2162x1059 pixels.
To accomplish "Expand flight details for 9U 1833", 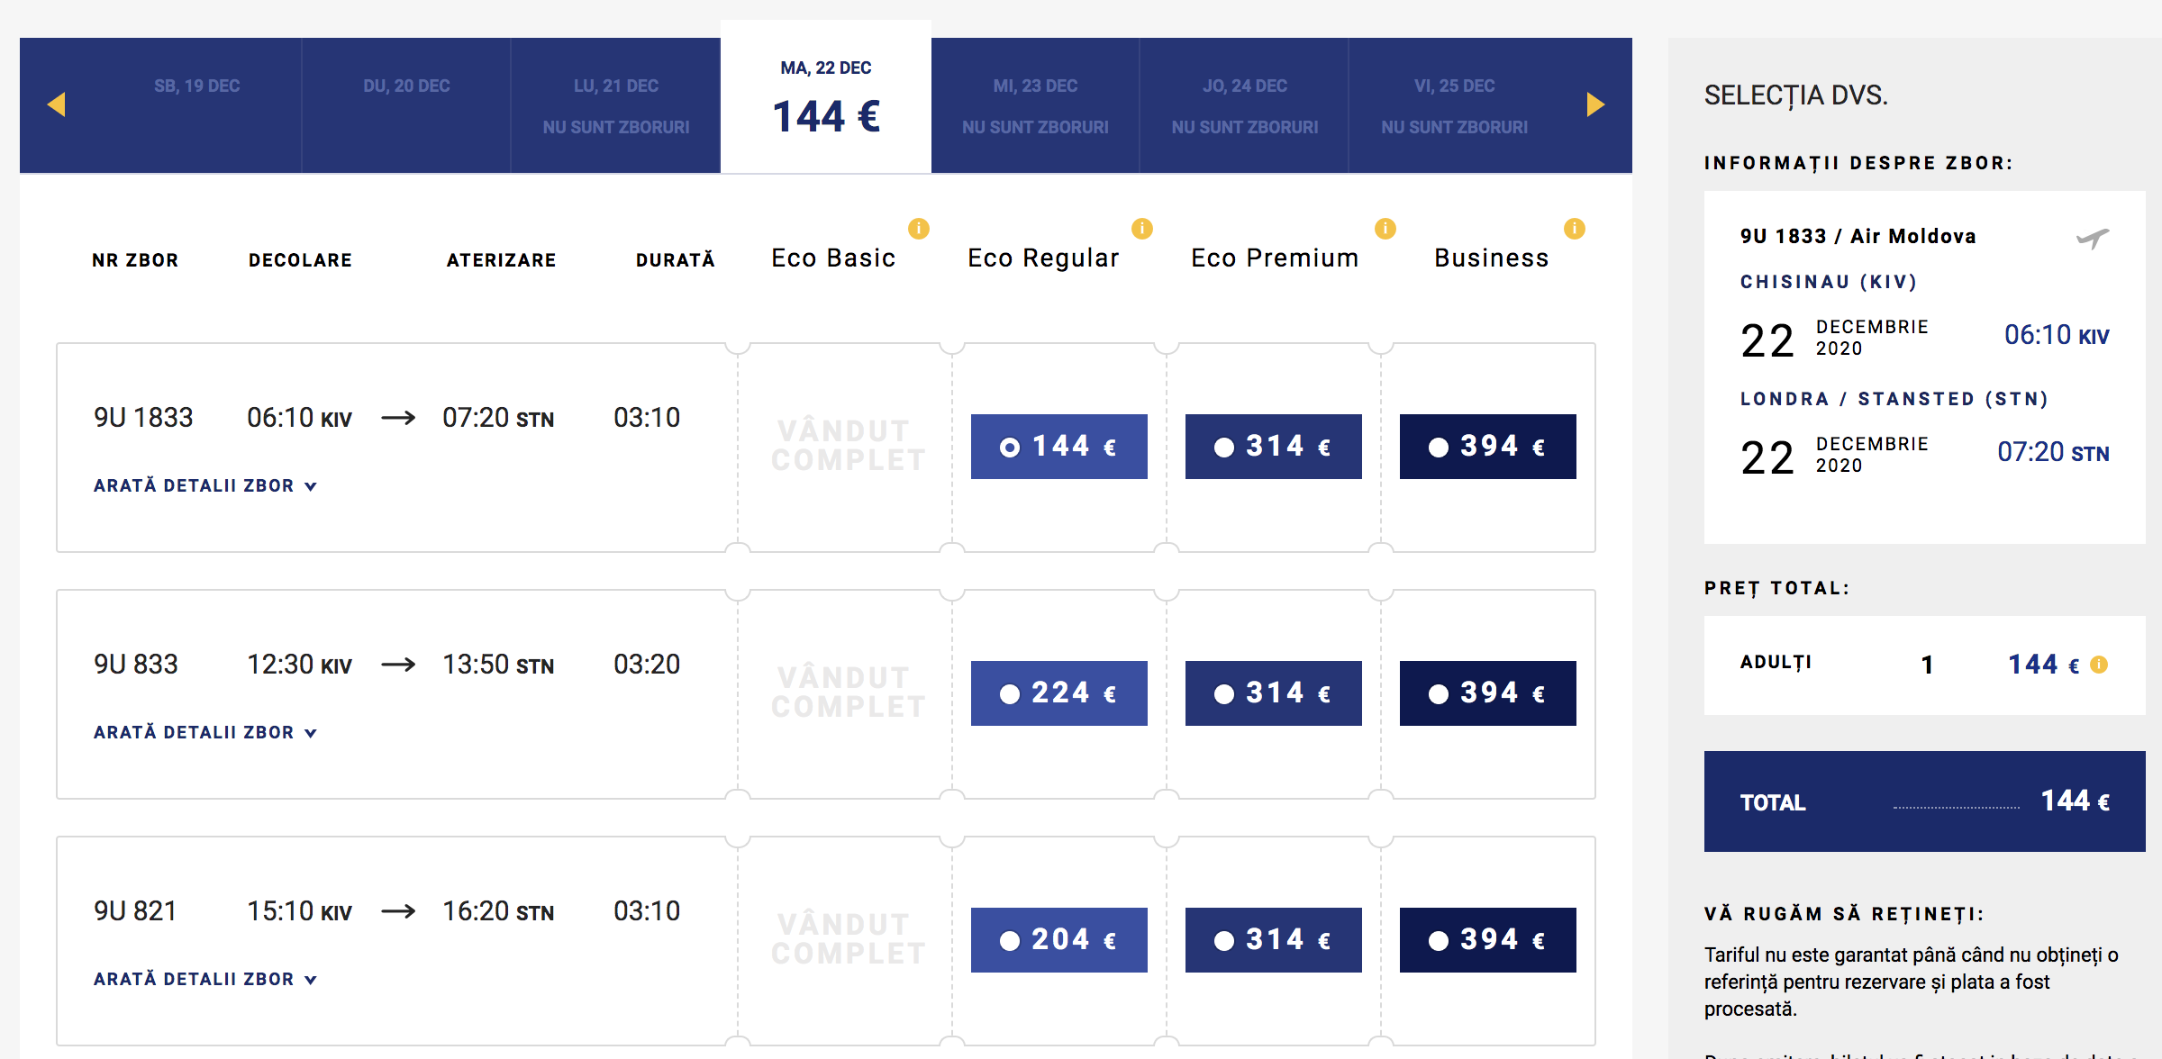I will click(205, 486).
